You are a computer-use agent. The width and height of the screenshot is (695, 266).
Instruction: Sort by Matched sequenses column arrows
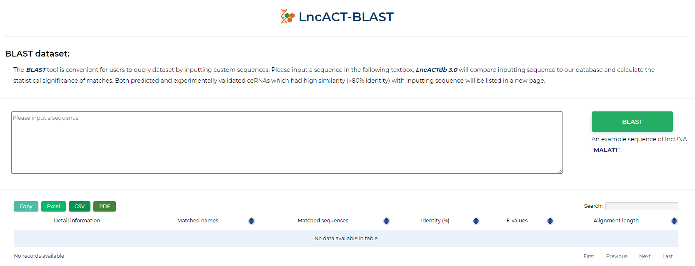[x=386, y=221]
